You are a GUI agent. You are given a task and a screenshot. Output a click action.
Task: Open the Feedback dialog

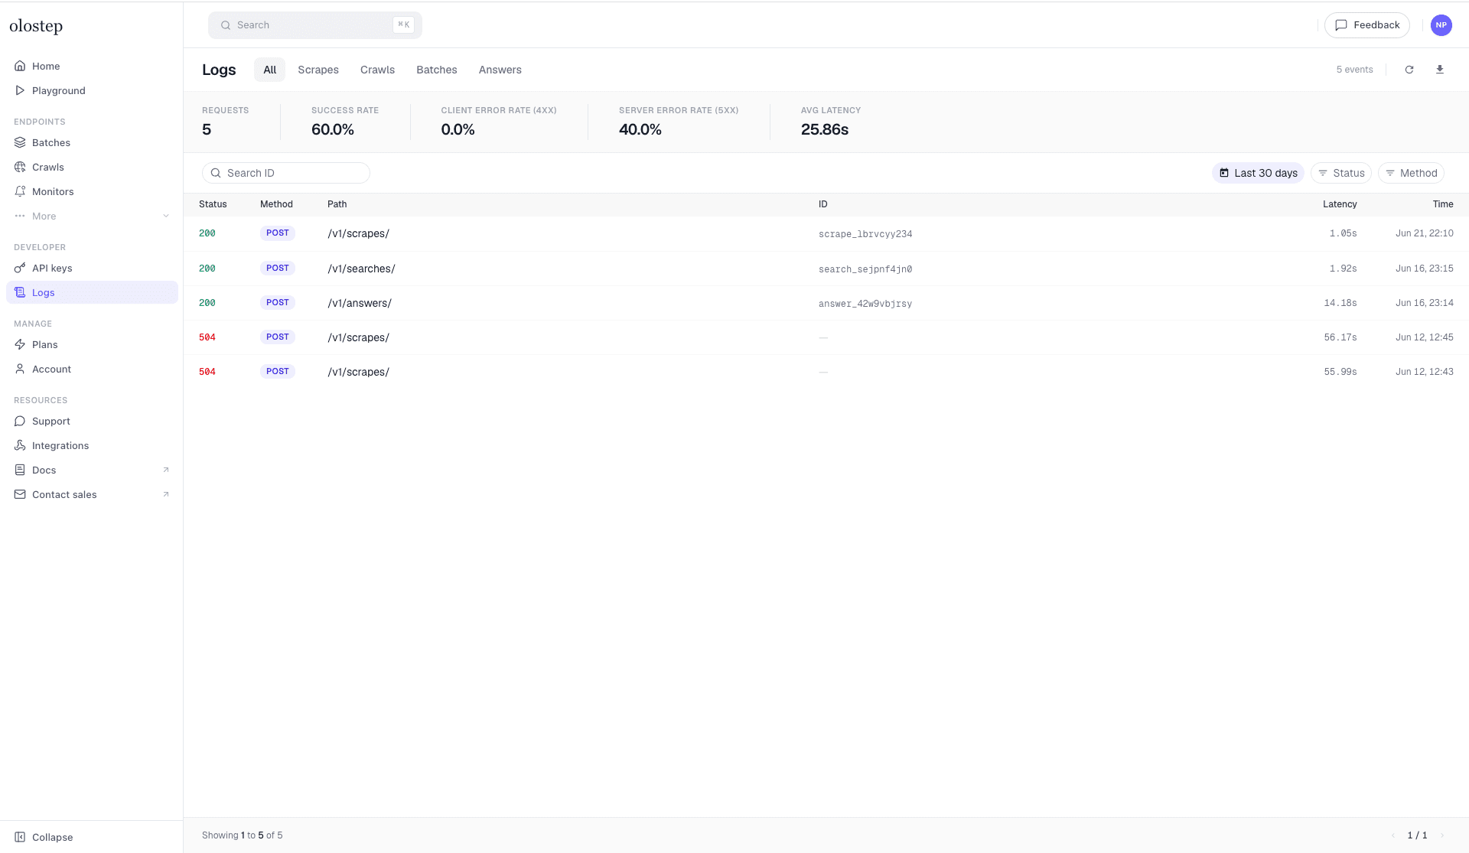[x=1367, y=25]
